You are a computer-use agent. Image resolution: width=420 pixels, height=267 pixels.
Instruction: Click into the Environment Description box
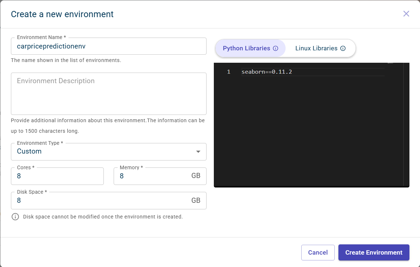coord(109,94)
